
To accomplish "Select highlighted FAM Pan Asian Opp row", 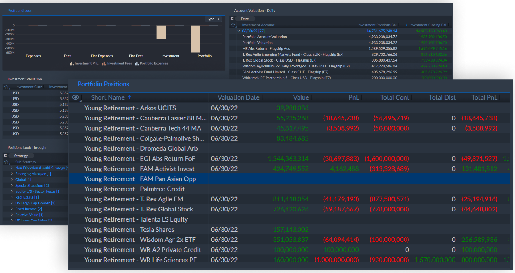I will [x=289, y=179].
